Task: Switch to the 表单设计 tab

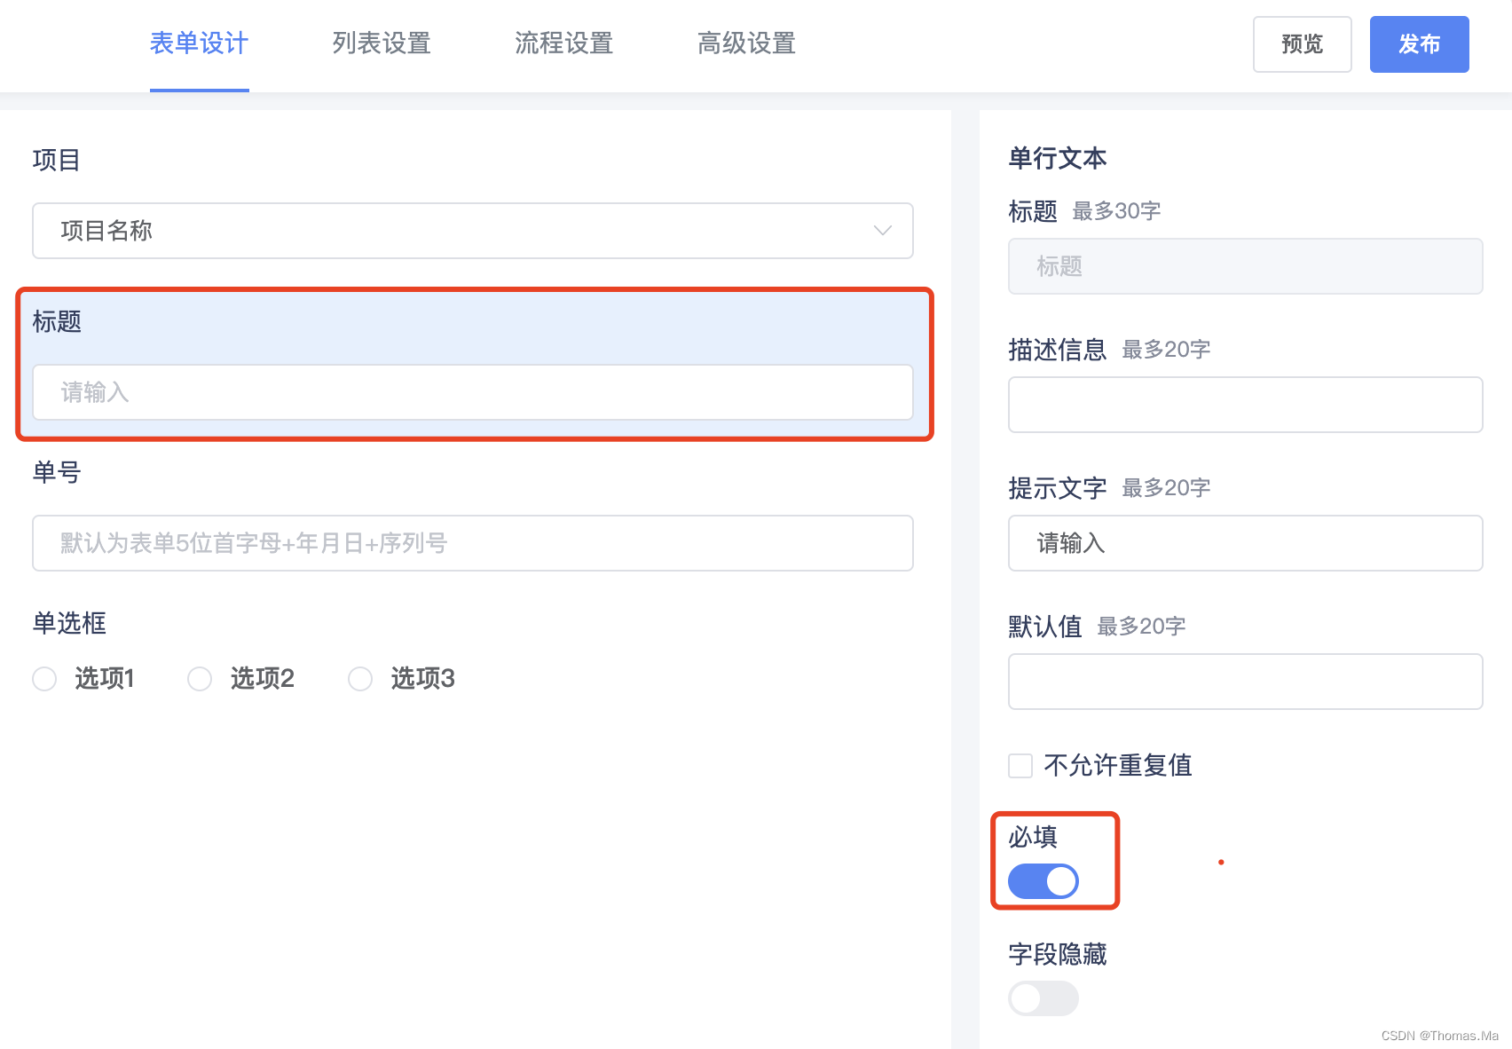Action: click(x=199, y=43)
